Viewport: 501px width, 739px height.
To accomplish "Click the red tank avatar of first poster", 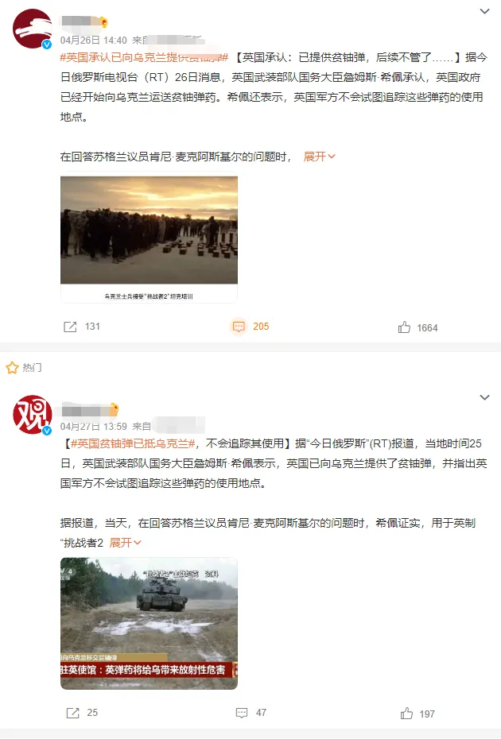I will (x=32, y=29).
